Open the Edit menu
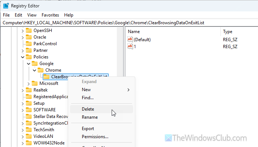 (18, 15)
